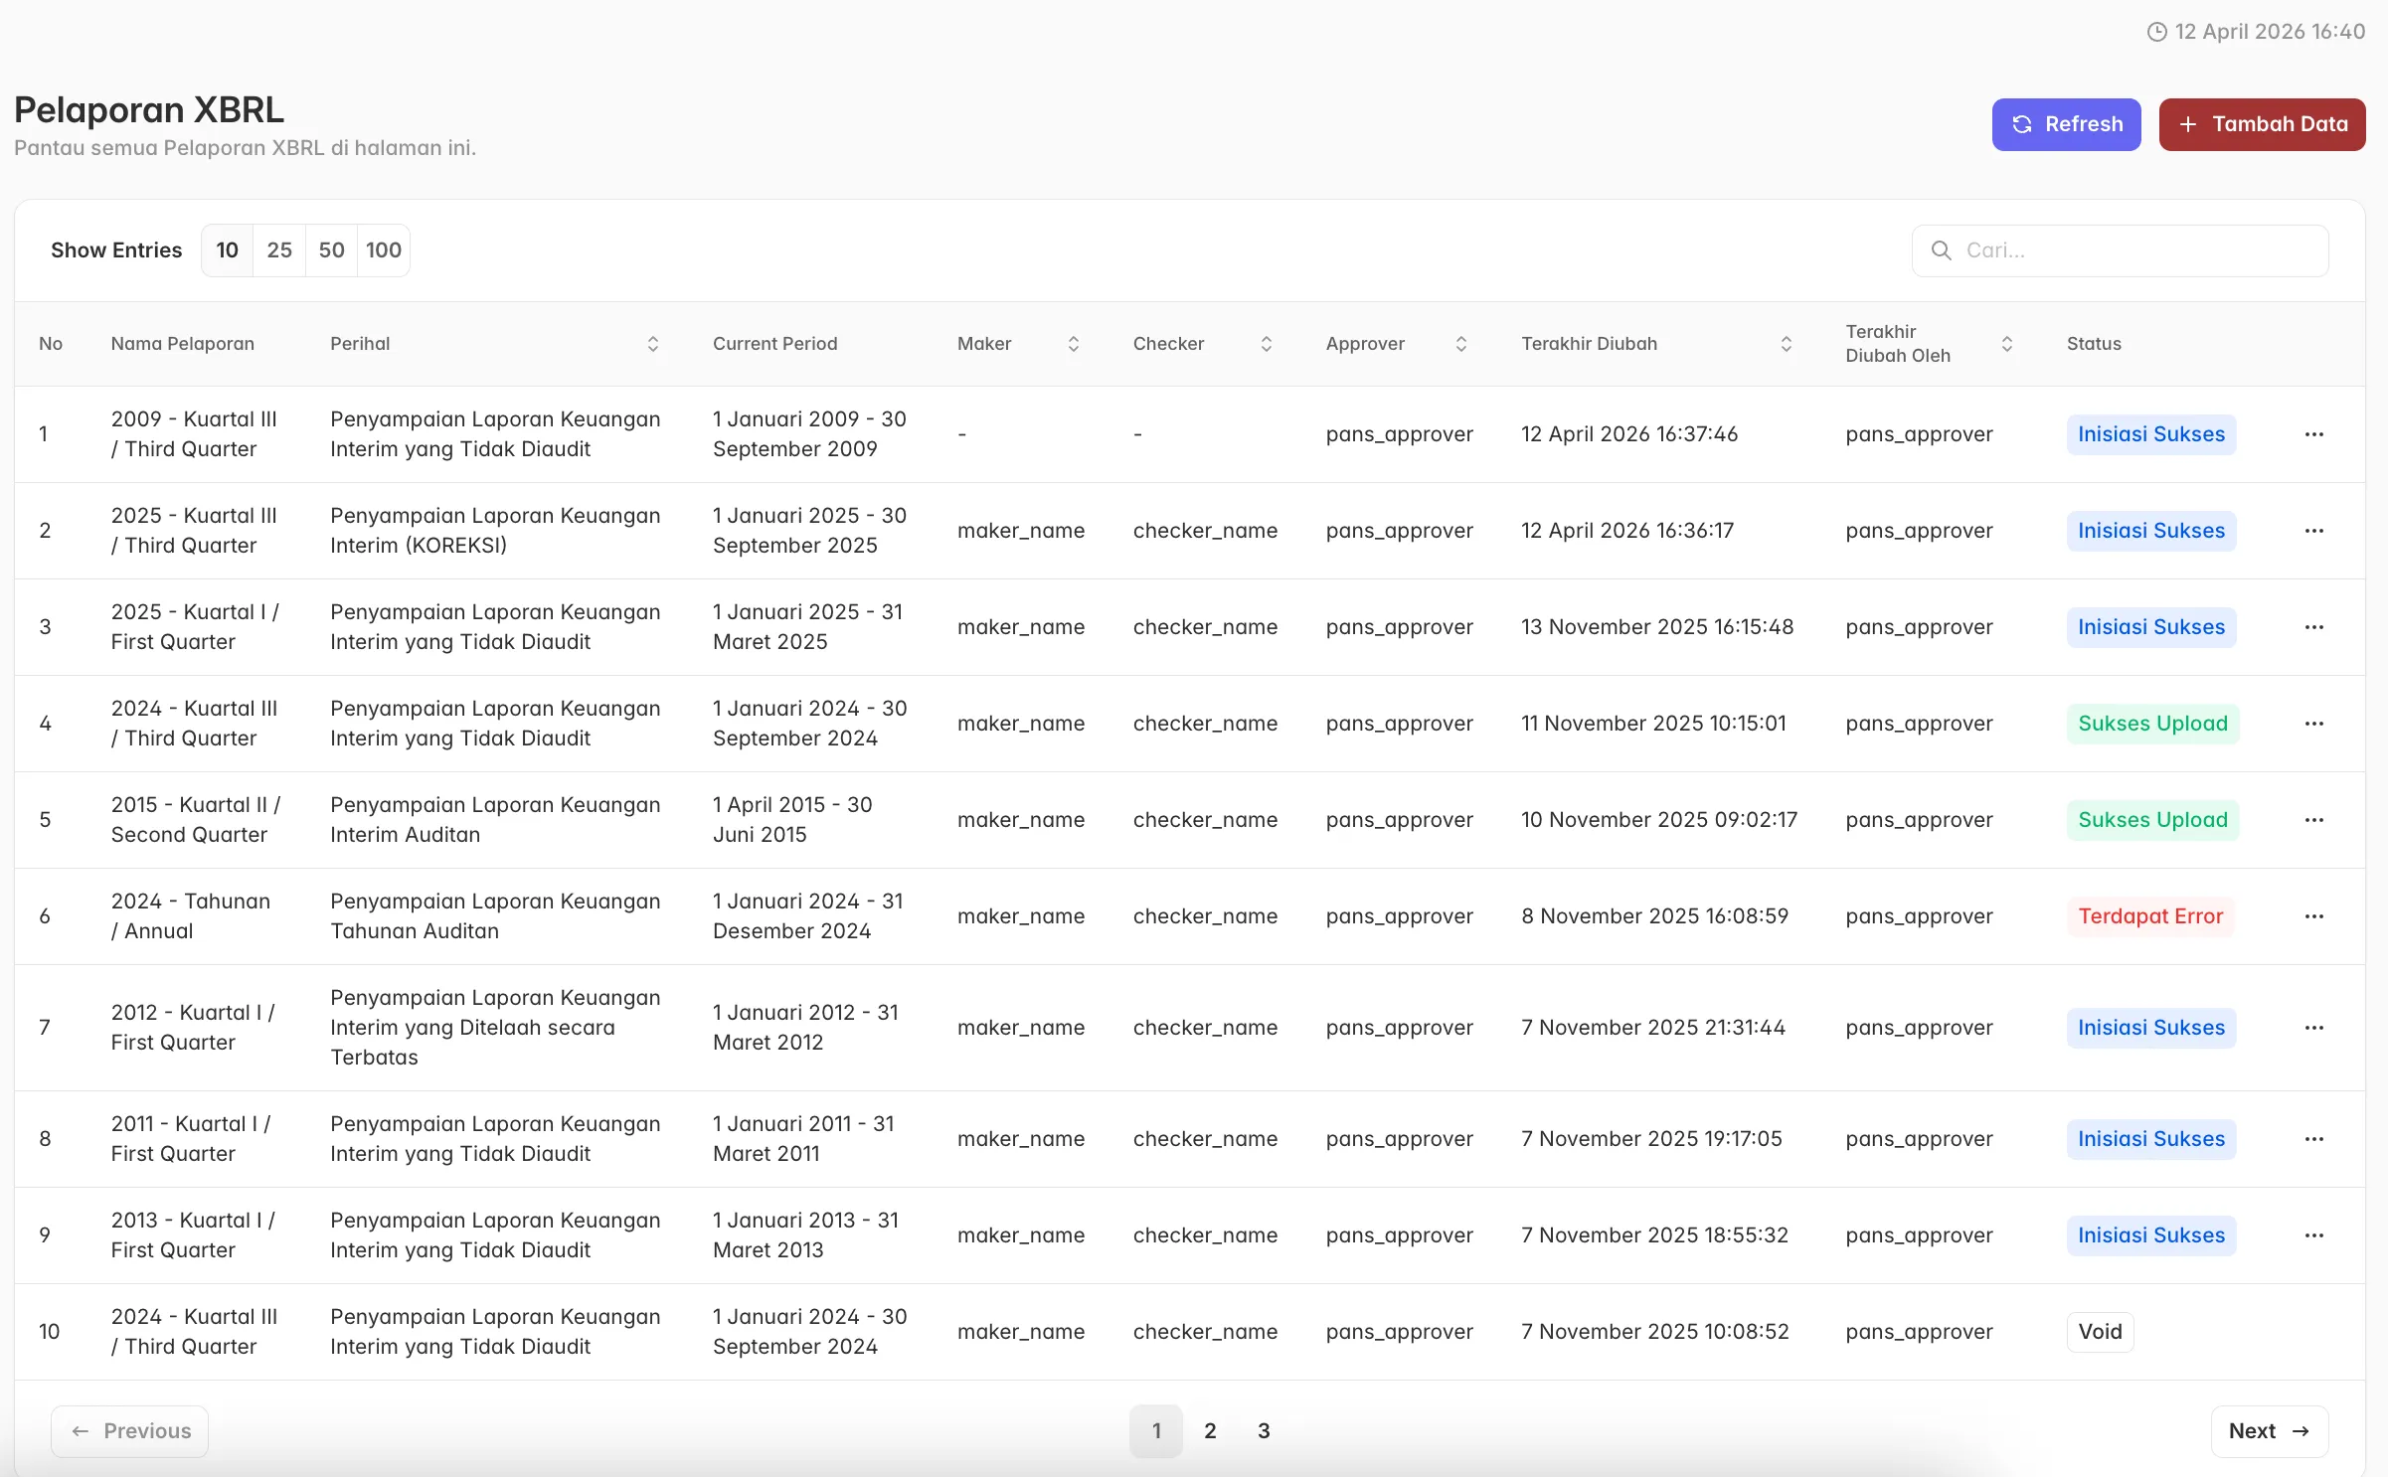Open the three-dot menu for row 4

(x=2313, y=724)
